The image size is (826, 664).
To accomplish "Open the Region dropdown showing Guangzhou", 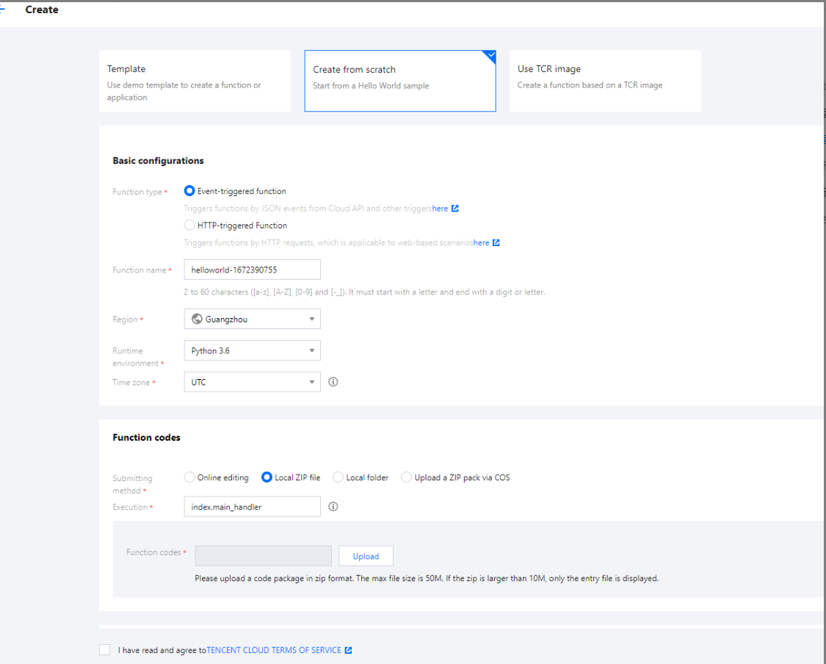I will click(252, 319).
